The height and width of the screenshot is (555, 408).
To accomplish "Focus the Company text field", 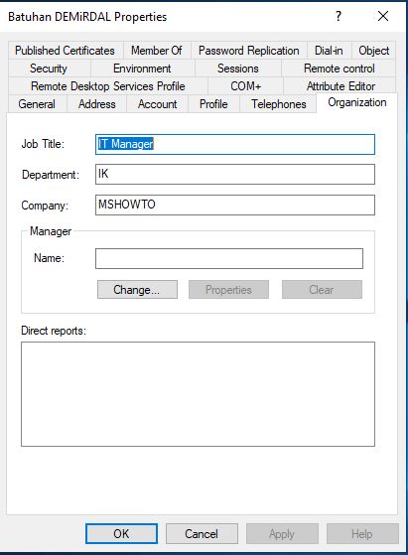I will 235,205.
